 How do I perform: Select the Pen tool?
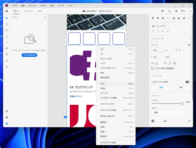tap(7, 49)
